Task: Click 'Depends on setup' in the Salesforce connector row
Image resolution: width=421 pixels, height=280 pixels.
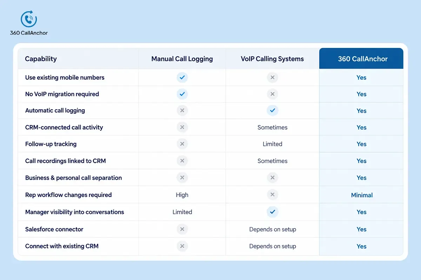Action: point(273,230)
